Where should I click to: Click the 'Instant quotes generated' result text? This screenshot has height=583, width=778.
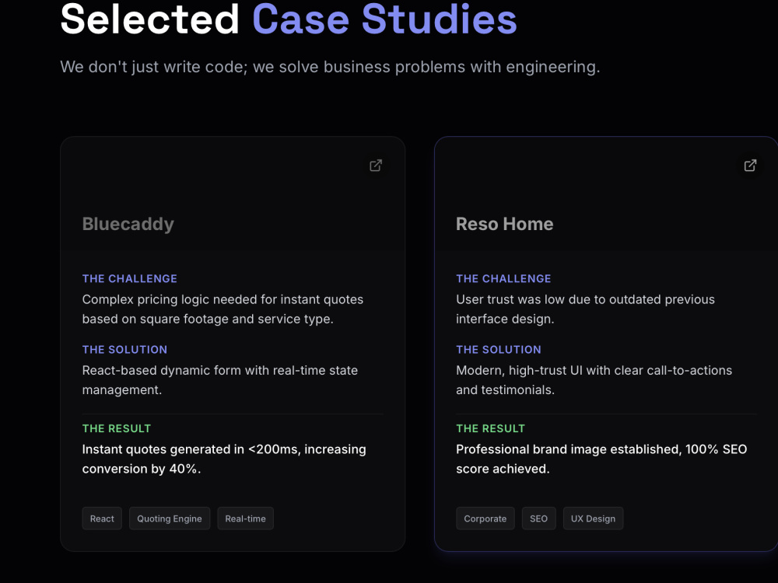tap(224, 459)
